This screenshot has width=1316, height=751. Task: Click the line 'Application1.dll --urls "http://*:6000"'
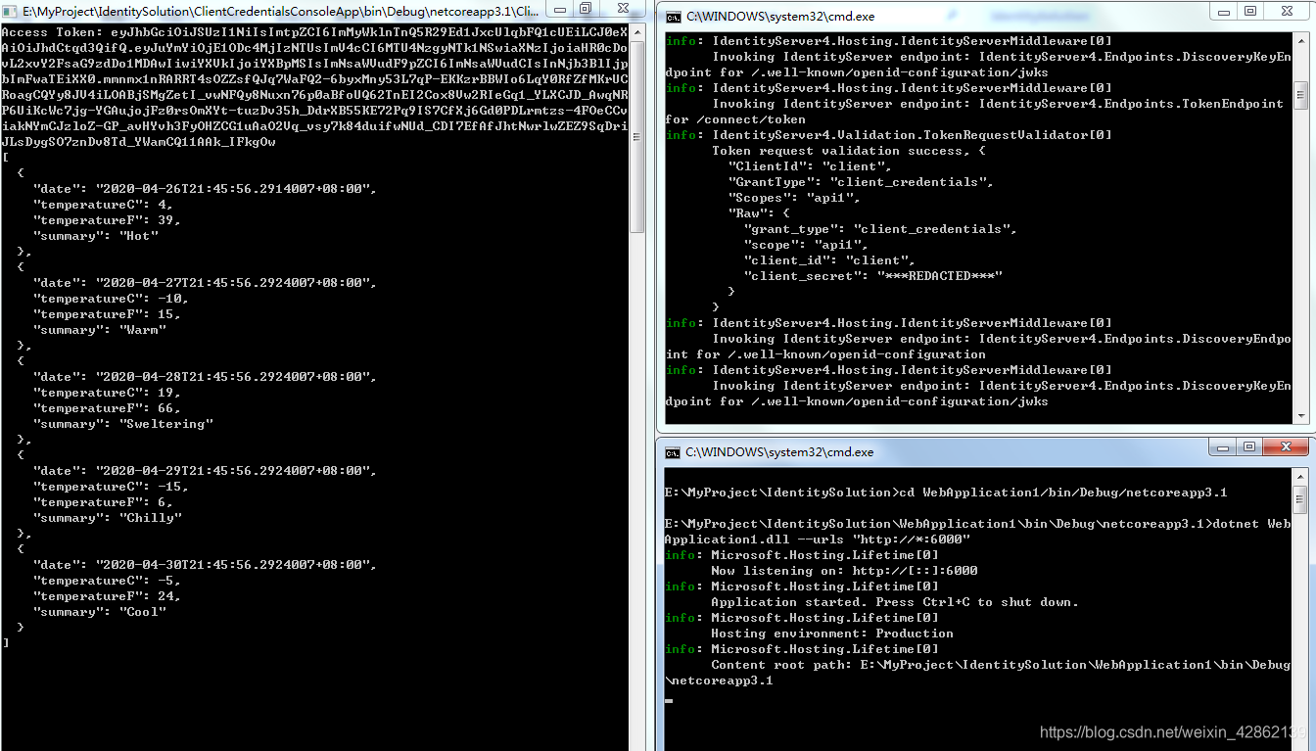point(817,540)
